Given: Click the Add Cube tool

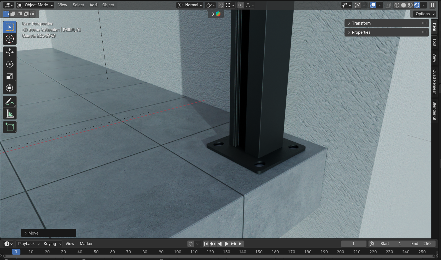Looking at the screenshot, I should (x=10, y=127).
